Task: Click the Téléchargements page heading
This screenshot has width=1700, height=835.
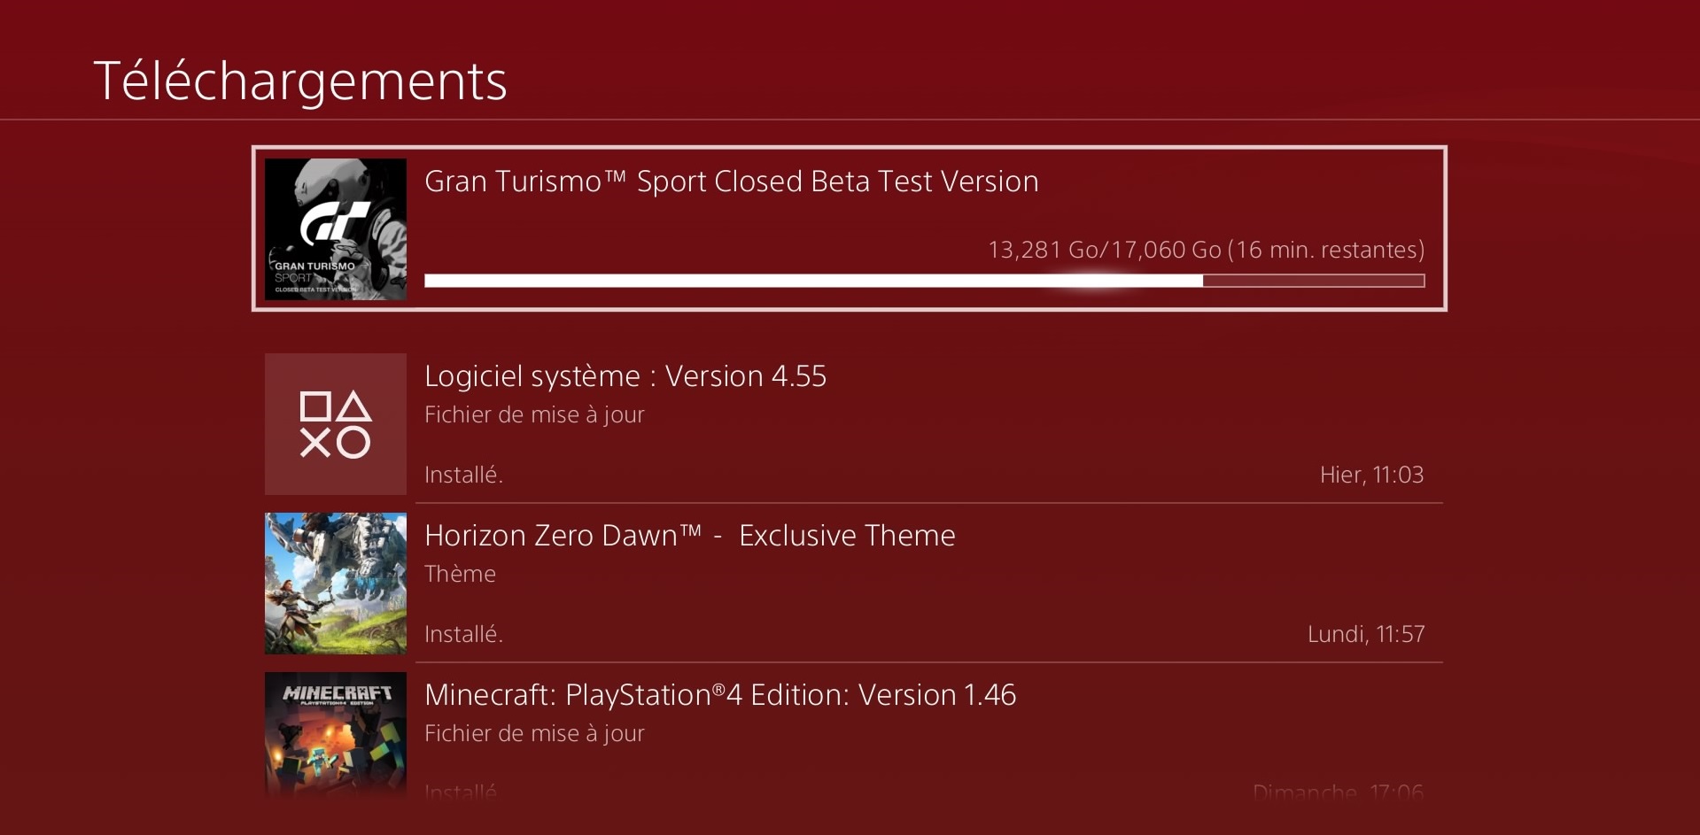Action: click(x=299, y=81)
